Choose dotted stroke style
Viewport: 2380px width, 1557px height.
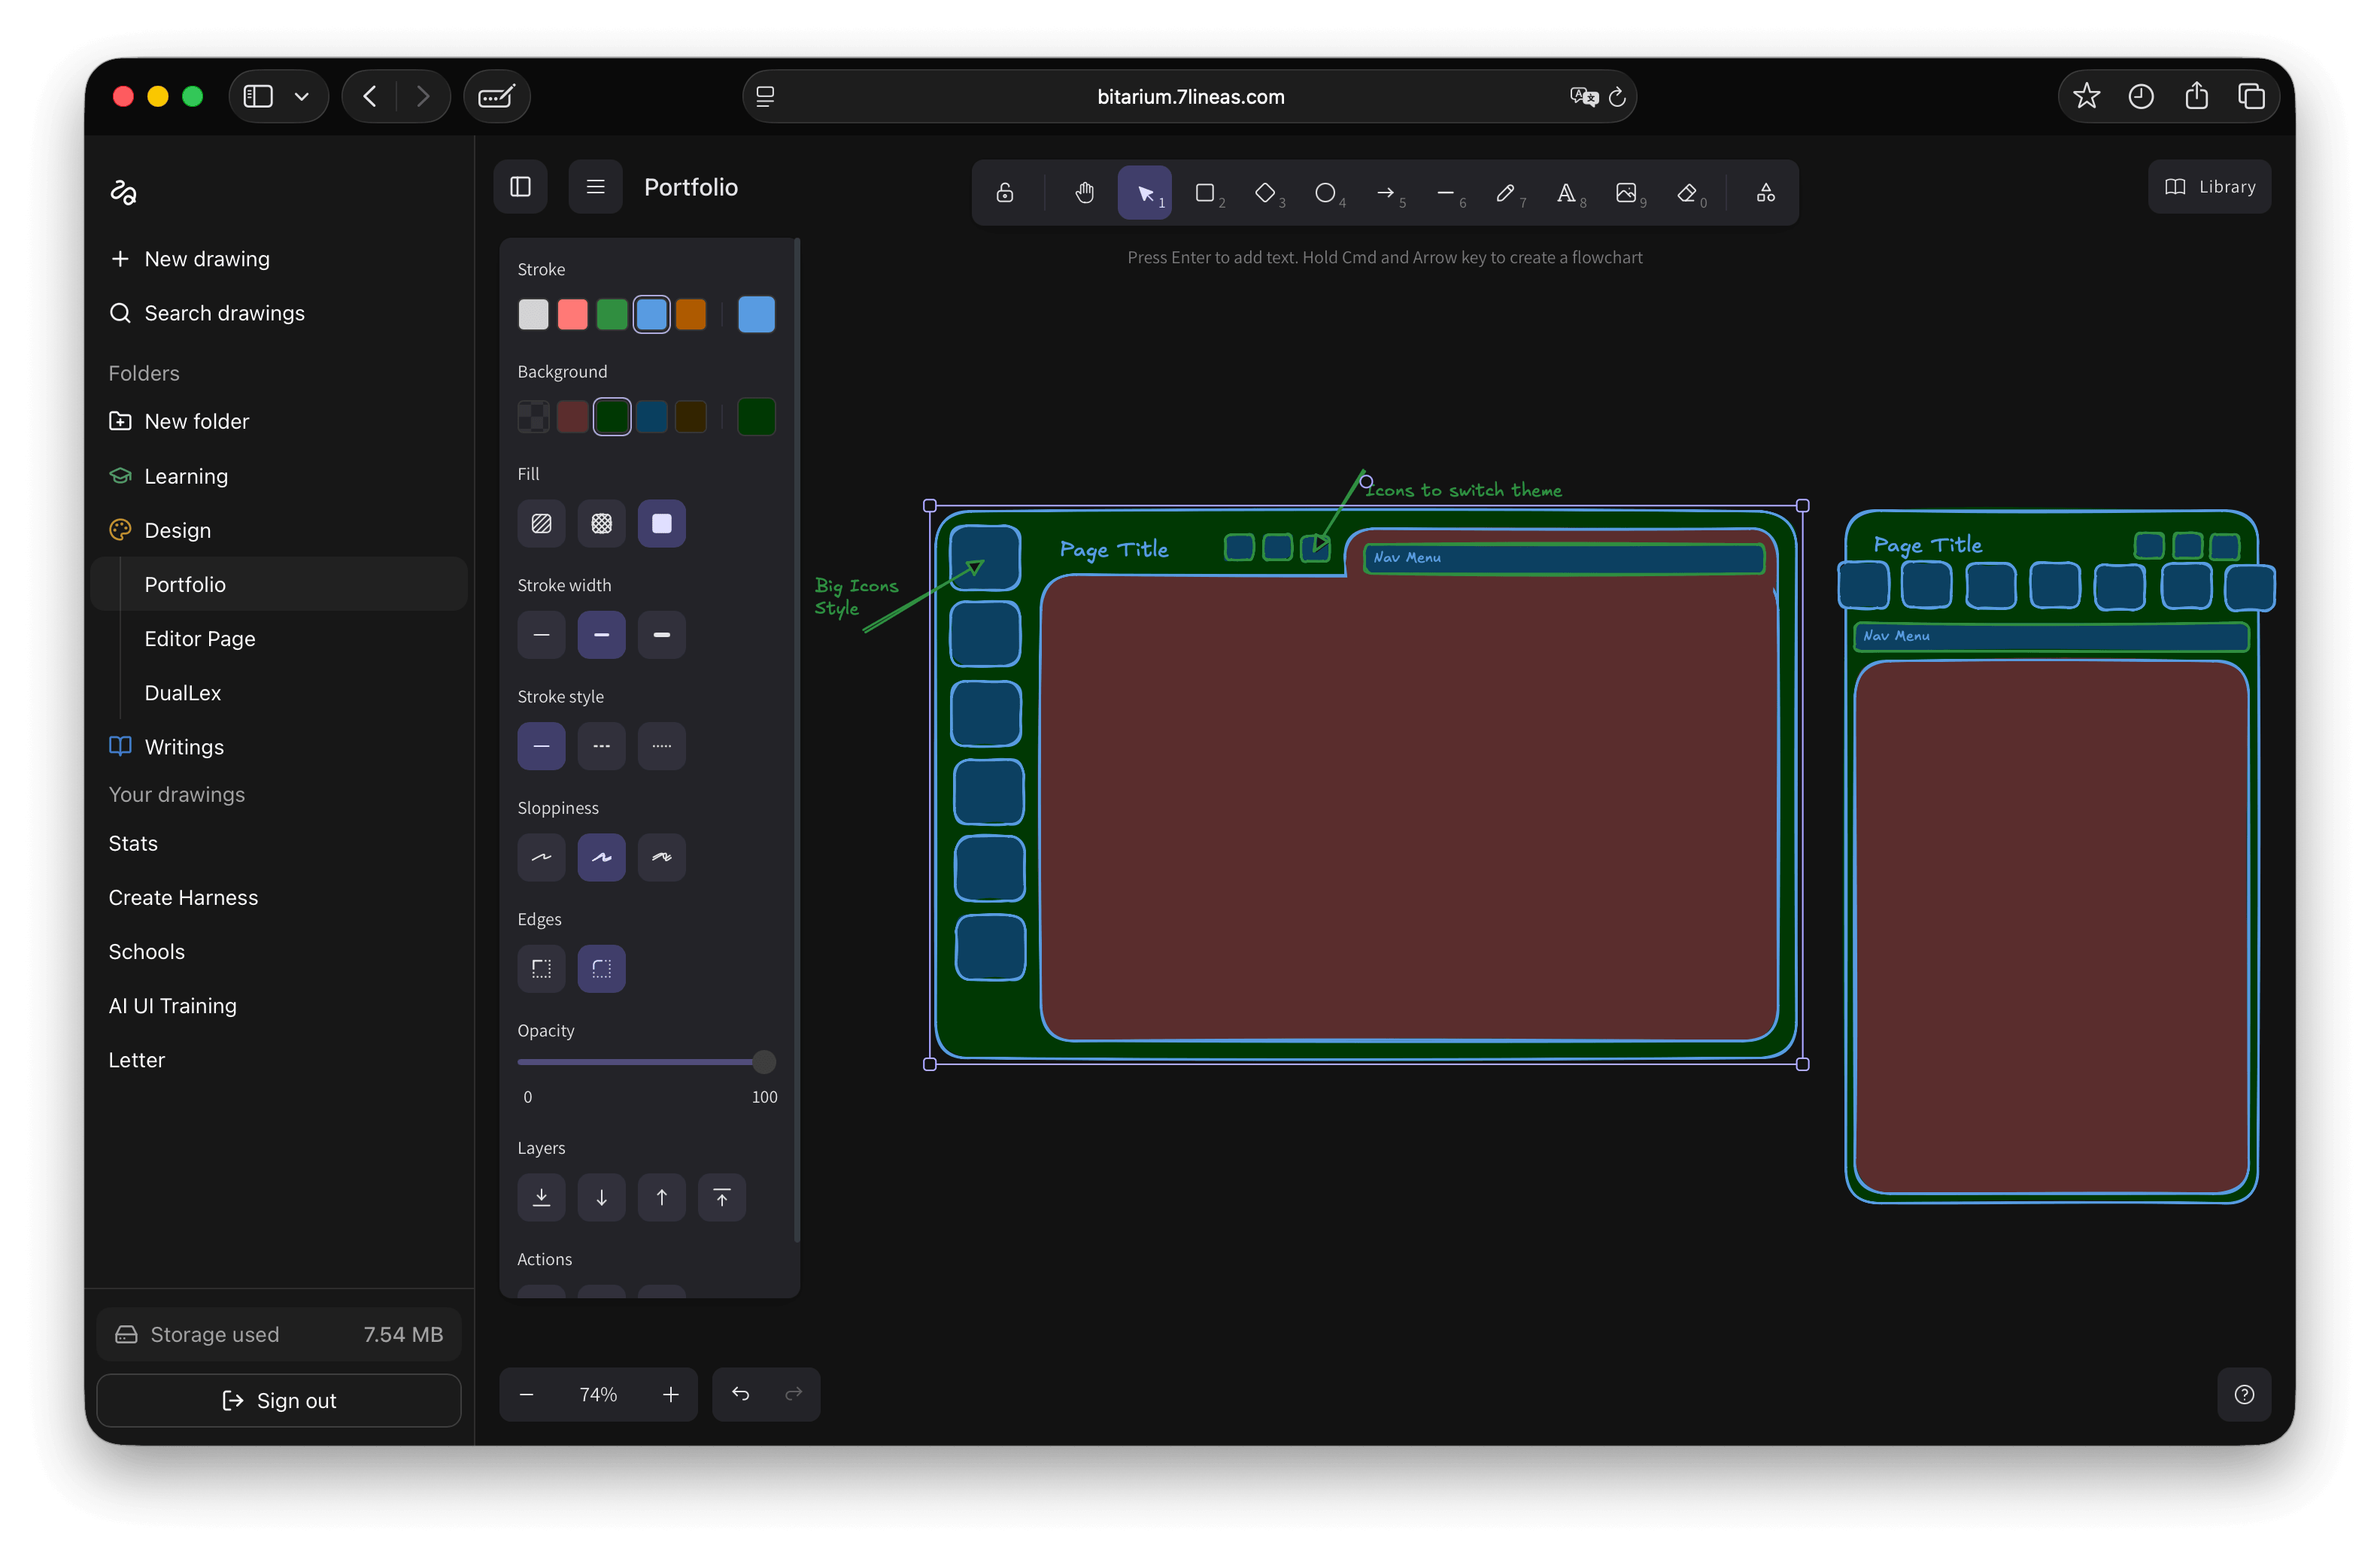(x=661, y=746)
